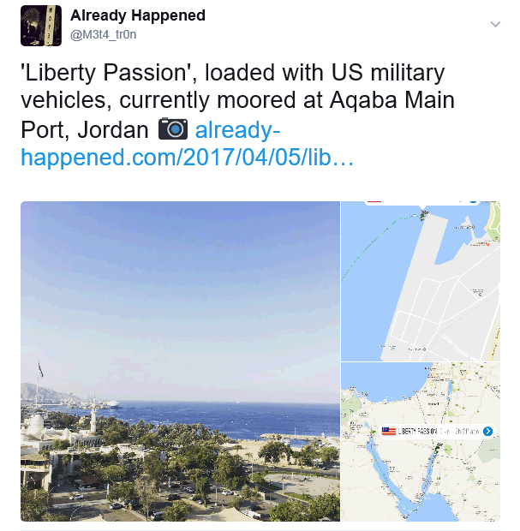
Task: Open the Already Happened display name
Action: coord(138,15)
